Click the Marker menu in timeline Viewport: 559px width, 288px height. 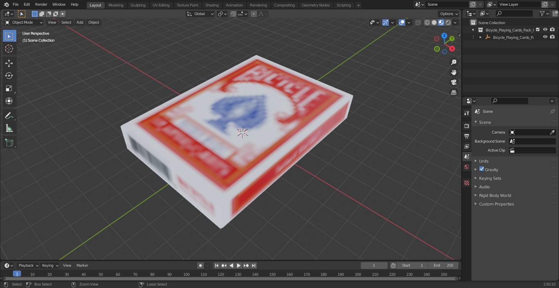pos(82,266)
